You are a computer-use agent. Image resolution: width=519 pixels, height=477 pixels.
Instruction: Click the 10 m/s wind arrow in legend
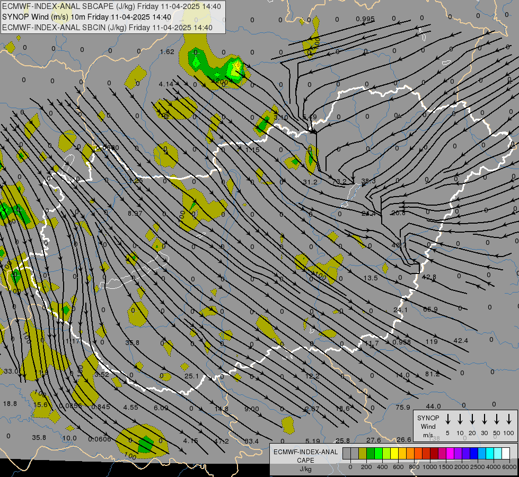point(460,419)
